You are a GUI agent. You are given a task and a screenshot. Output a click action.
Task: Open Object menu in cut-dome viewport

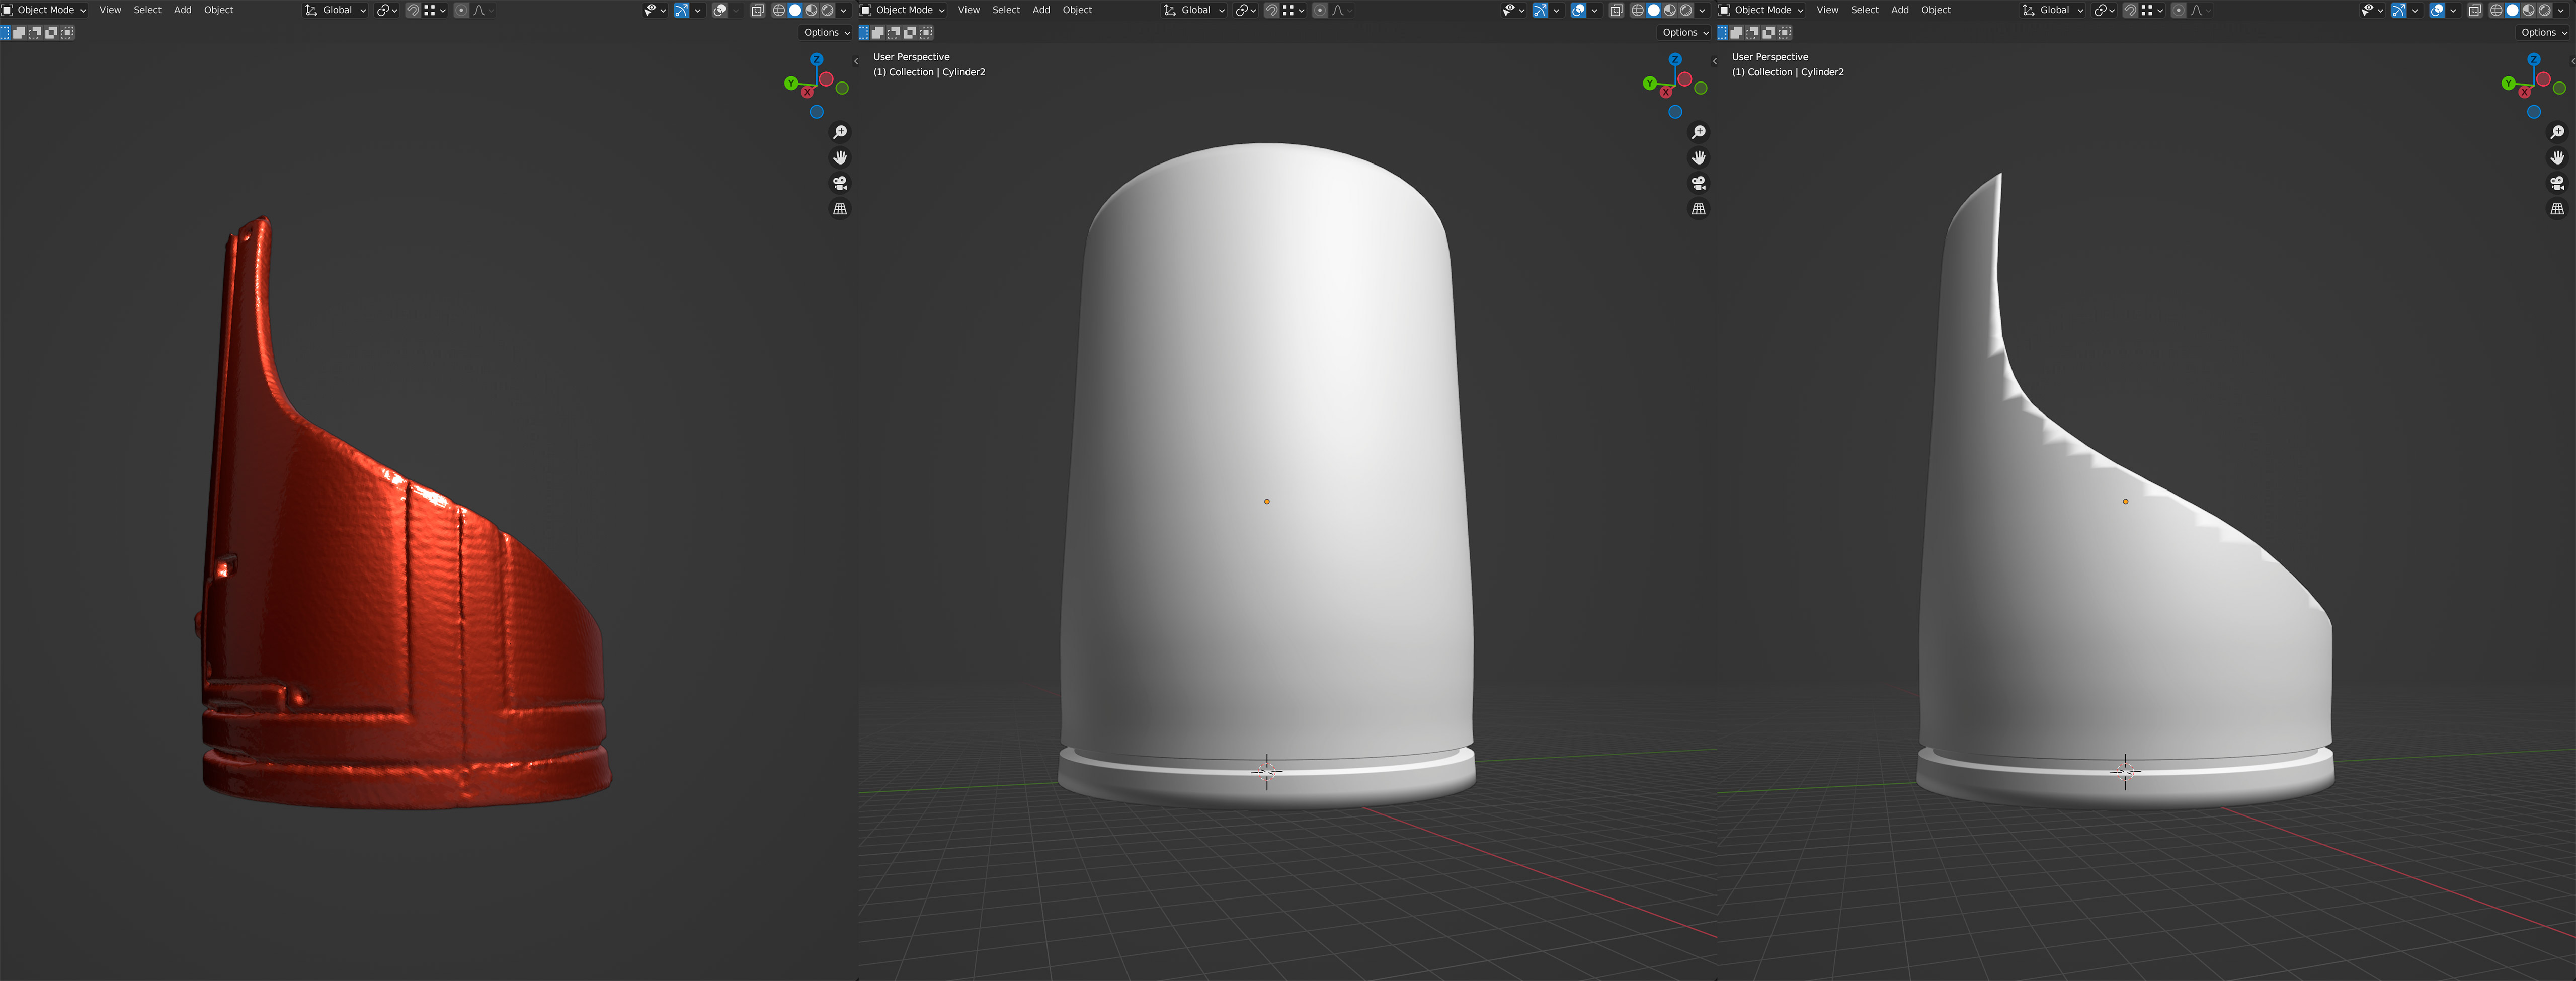click(x=1936, y=10)
